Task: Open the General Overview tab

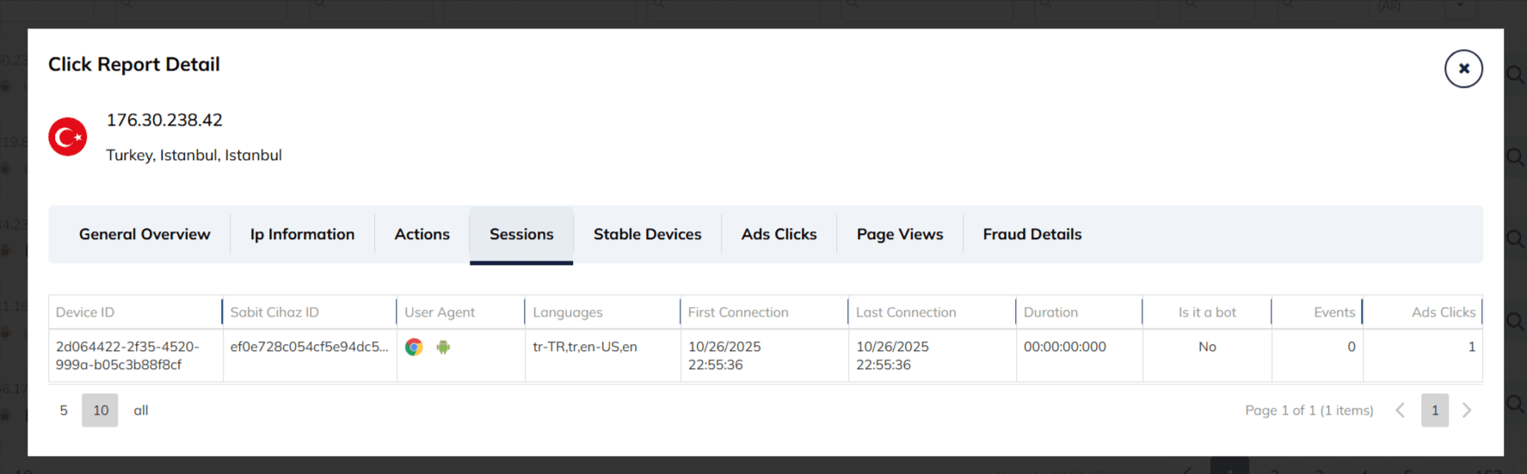Action: tap(145, 234)
